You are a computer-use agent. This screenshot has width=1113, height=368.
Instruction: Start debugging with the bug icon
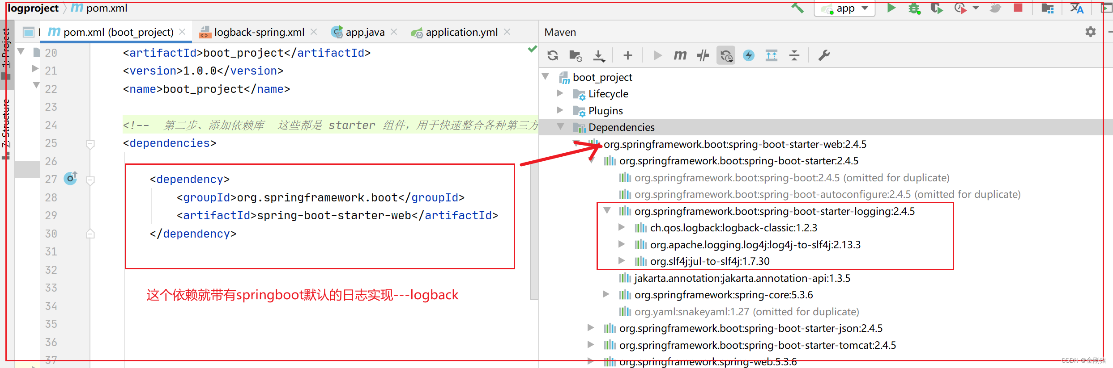(x=914, y=8)
